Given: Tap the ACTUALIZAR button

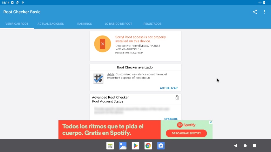Looking at the screenshot, I should click(x=169, y=88).
